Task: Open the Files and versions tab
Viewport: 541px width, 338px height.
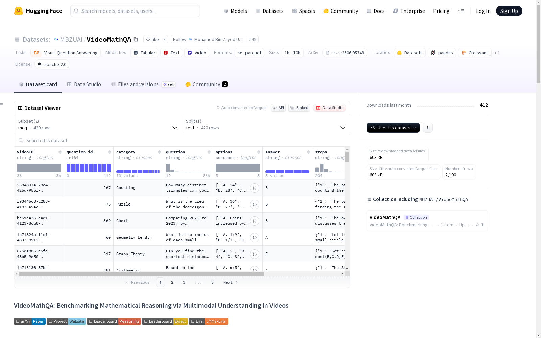Action: point(143,84)
